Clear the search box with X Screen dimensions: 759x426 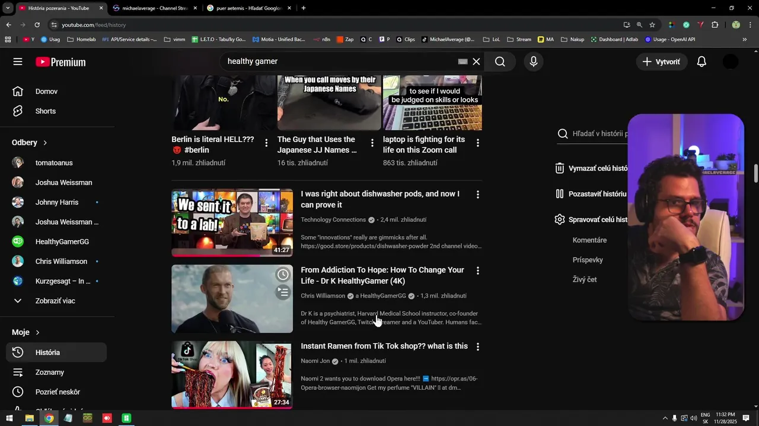click(476, 62)
